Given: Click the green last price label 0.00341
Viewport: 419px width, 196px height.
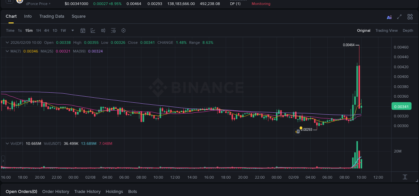Looking at the screenshot, I should click(401, 106).
